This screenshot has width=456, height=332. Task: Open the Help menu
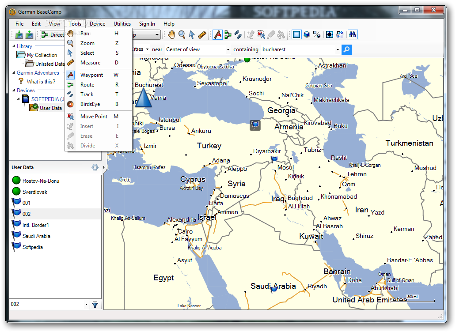(169, 24)
